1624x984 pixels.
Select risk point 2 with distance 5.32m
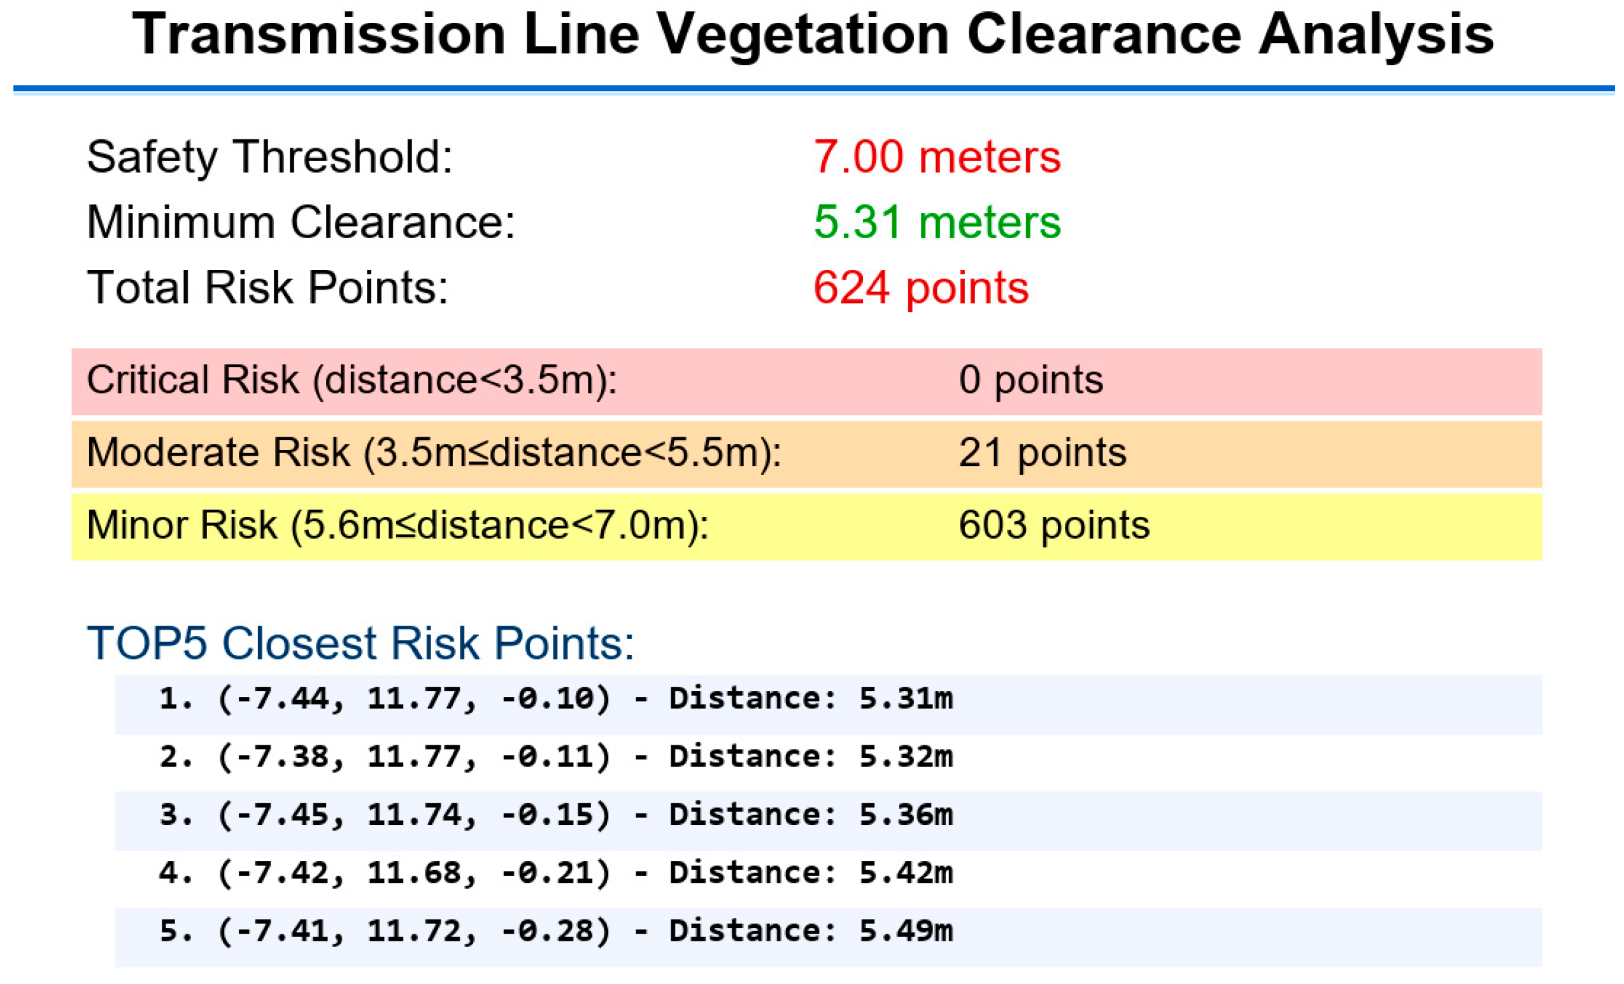pyautogui.click(x=555, y=756)
